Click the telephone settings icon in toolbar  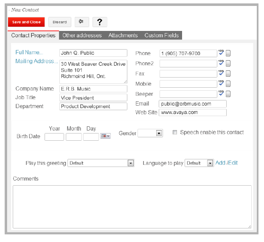click(81, 22)
